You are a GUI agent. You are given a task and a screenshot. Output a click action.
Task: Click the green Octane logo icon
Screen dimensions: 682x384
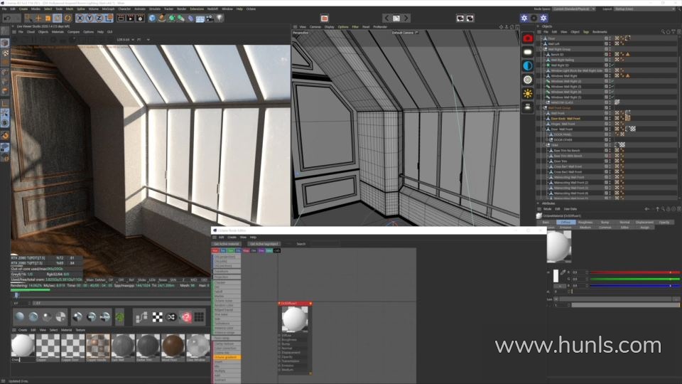click(119, 317)
